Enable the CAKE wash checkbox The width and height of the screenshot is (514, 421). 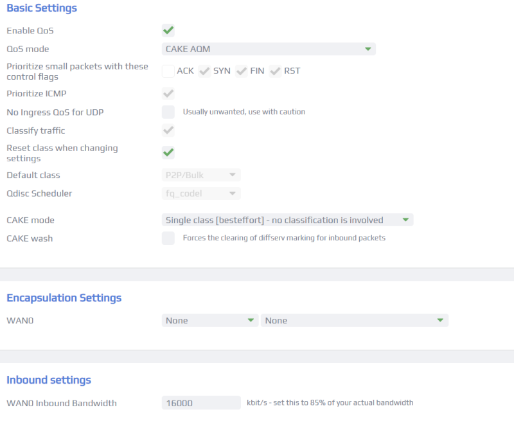coord(168,238)
